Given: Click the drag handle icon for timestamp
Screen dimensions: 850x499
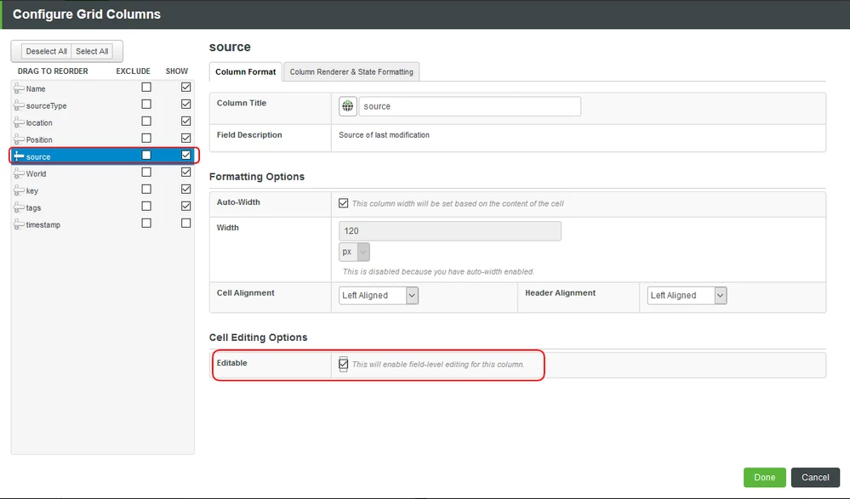Looking at the screenshot, I should (x=17, y=224).
